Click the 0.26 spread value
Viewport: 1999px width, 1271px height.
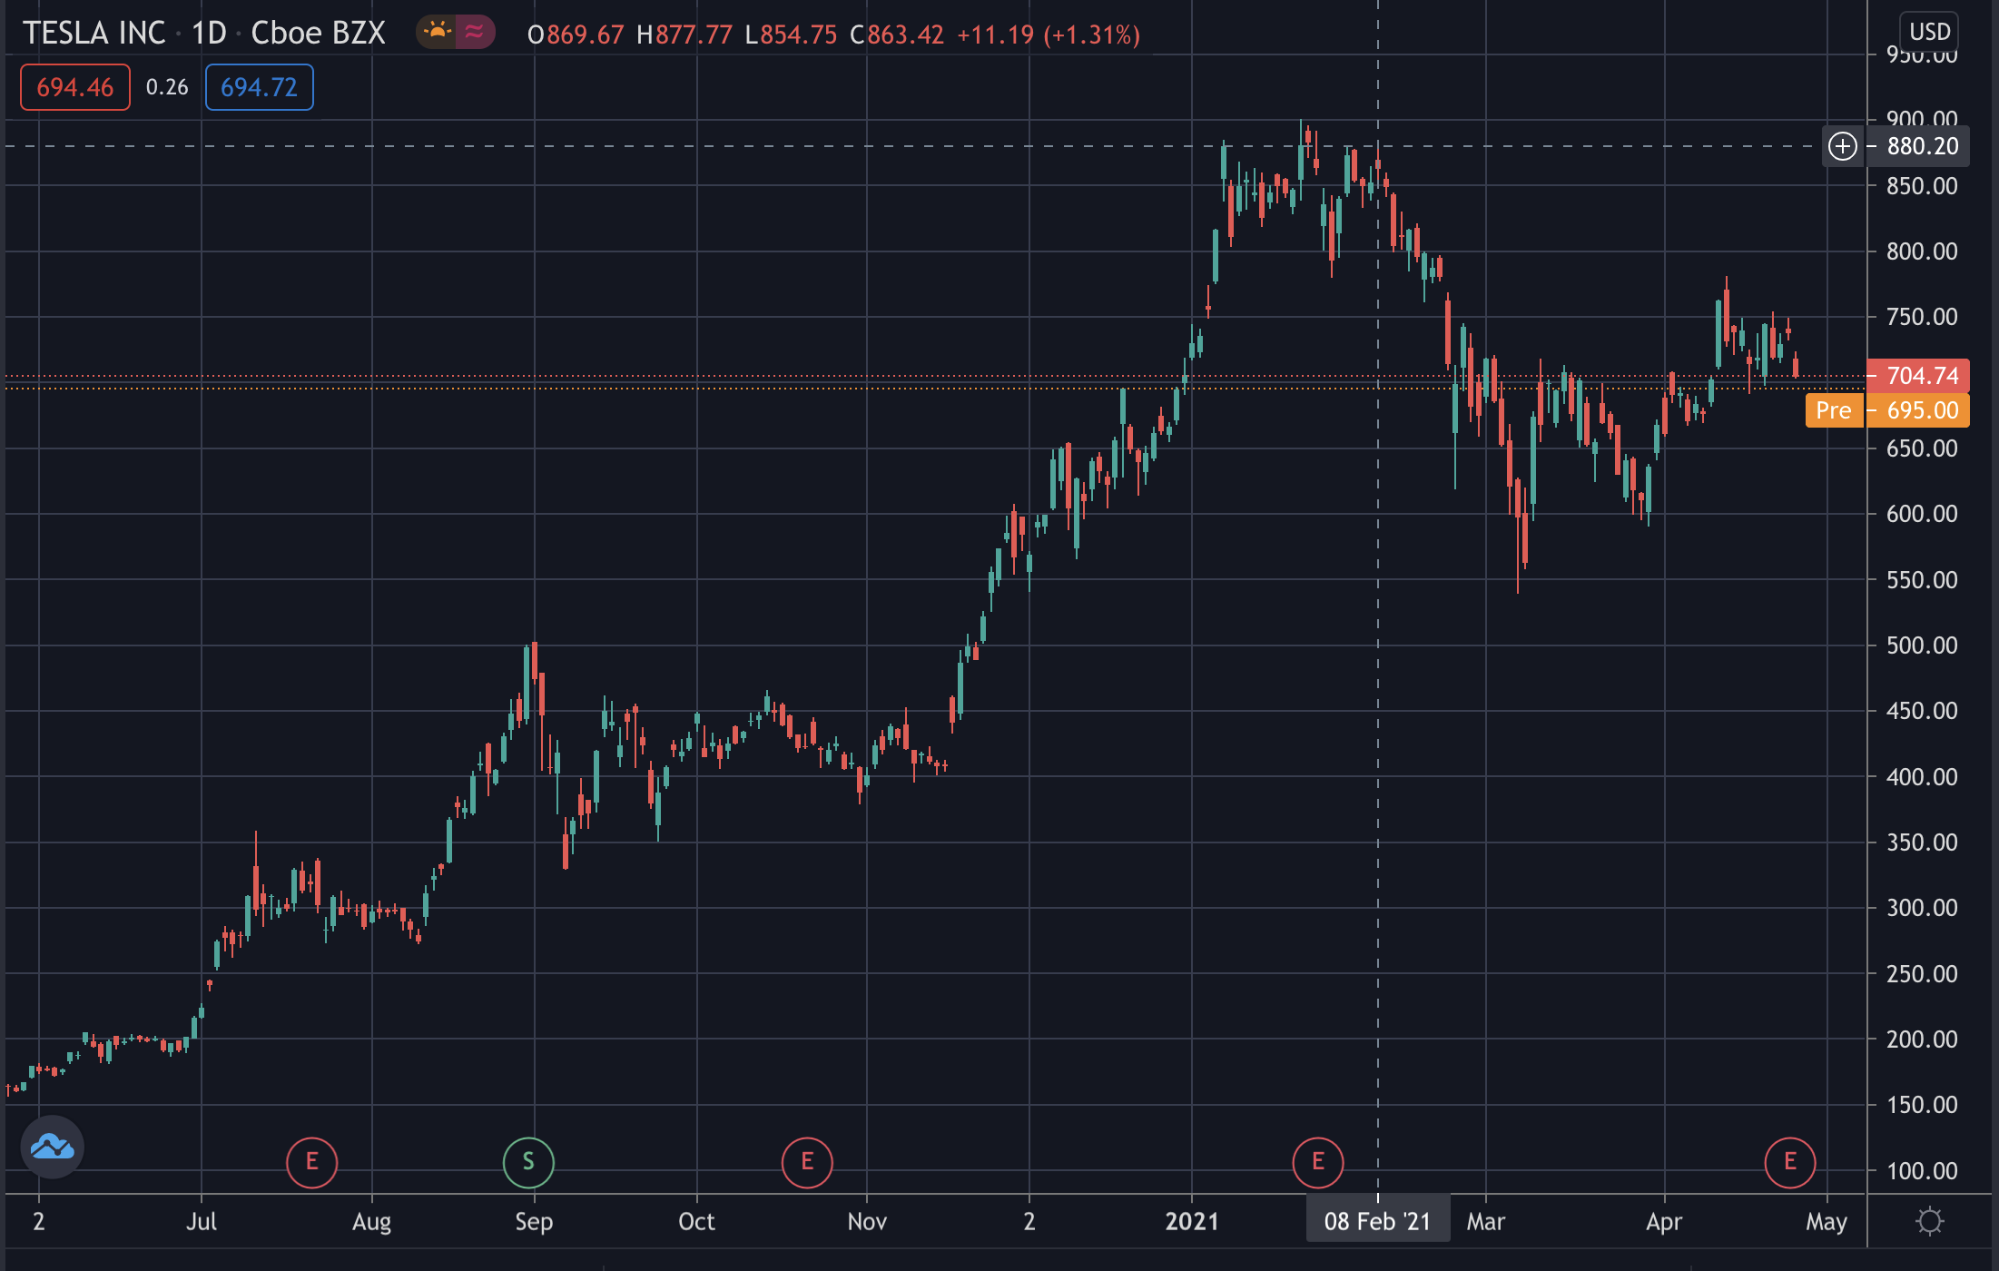pos(167,87)
